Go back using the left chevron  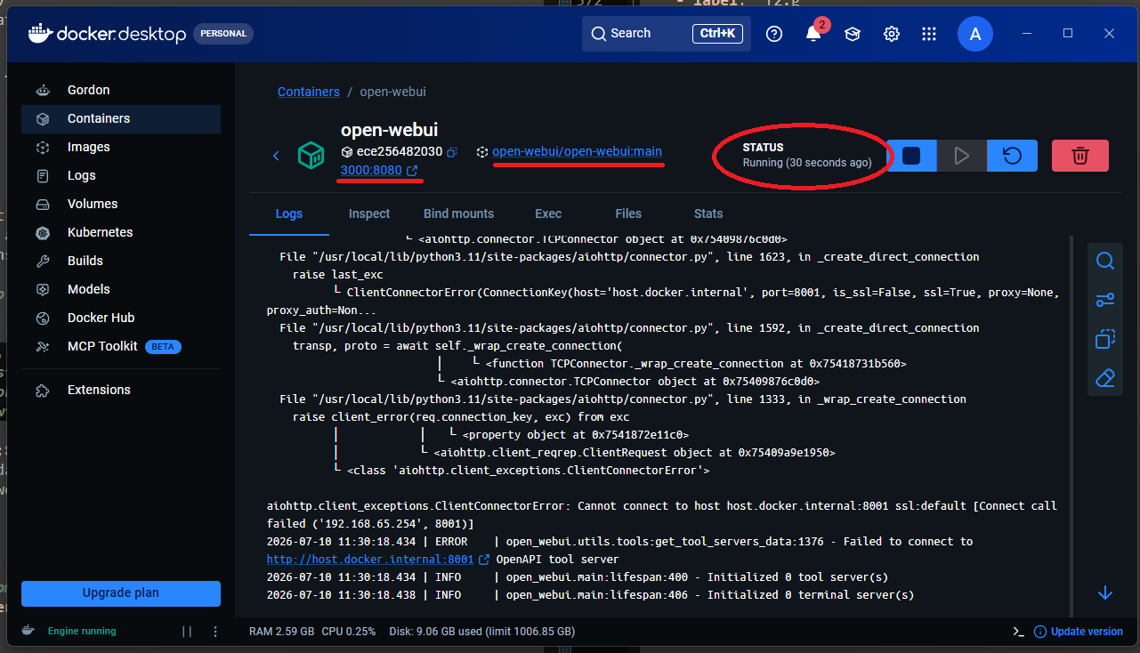click(276, 156)
